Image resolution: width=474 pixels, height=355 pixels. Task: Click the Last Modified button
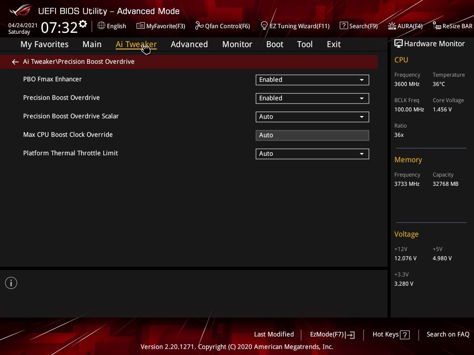(274, 334)
